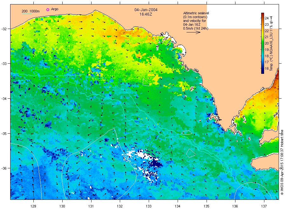Click longitude label '134' on bottom axis
286x210 pixels.
[x=177, y=206]
